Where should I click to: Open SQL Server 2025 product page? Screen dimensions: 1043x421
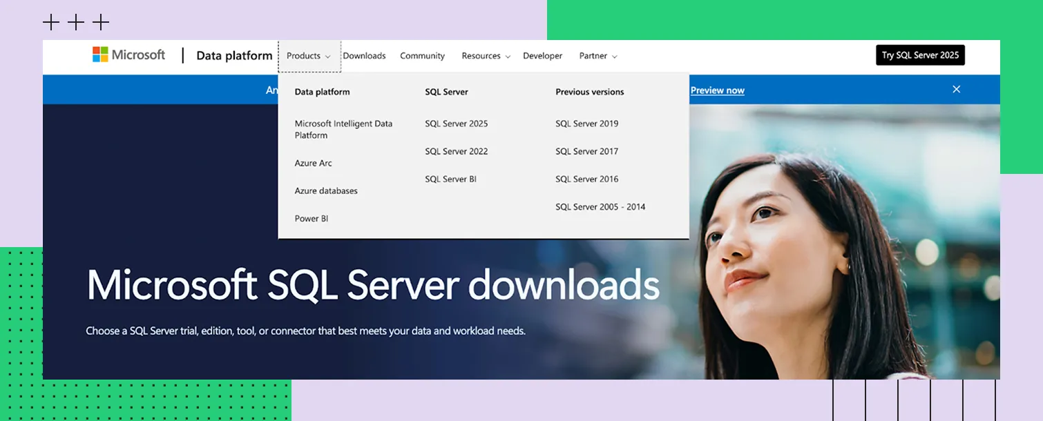tap(456, 124)
